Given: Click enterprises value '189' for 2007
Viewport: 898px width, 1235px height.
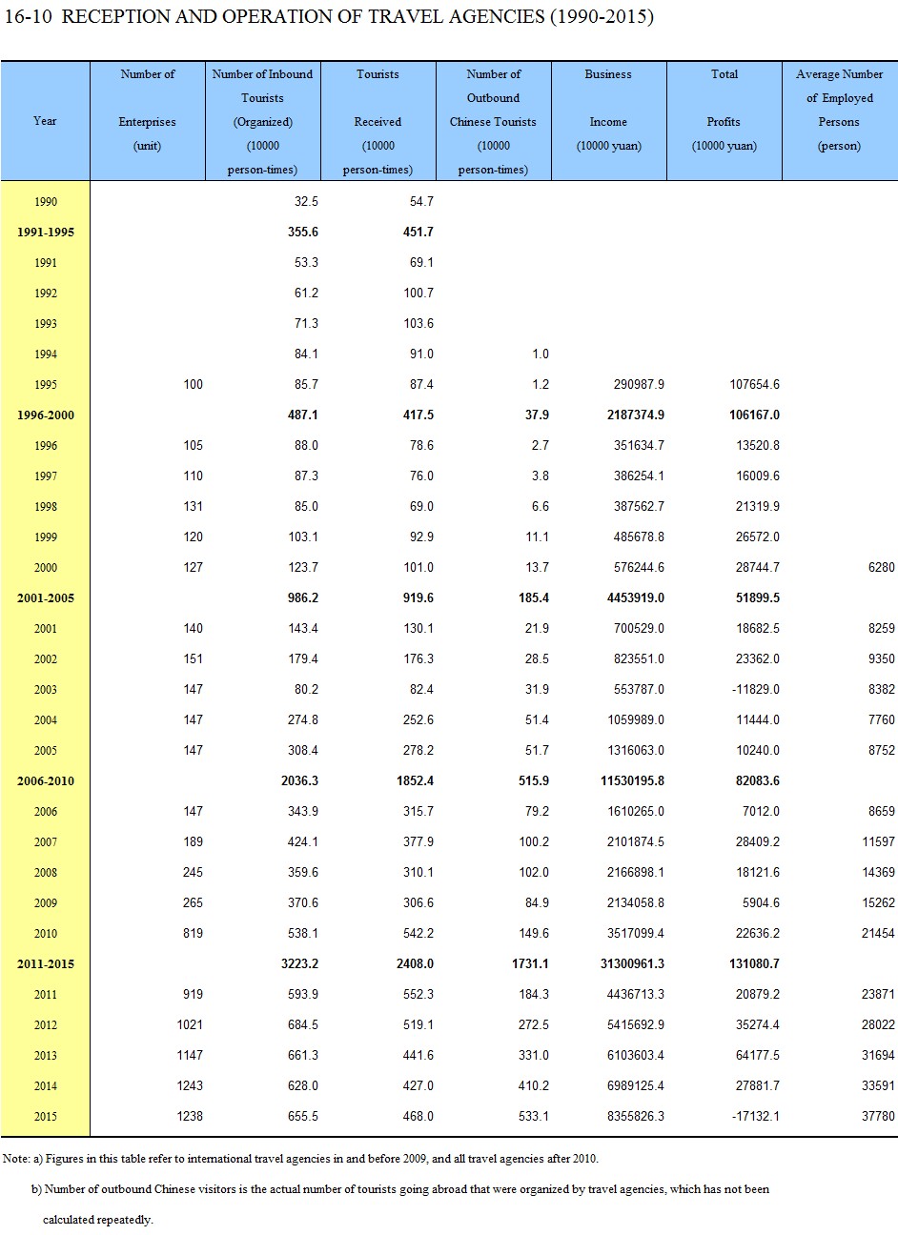Looking at the screenshot, I should pos(194,842).
